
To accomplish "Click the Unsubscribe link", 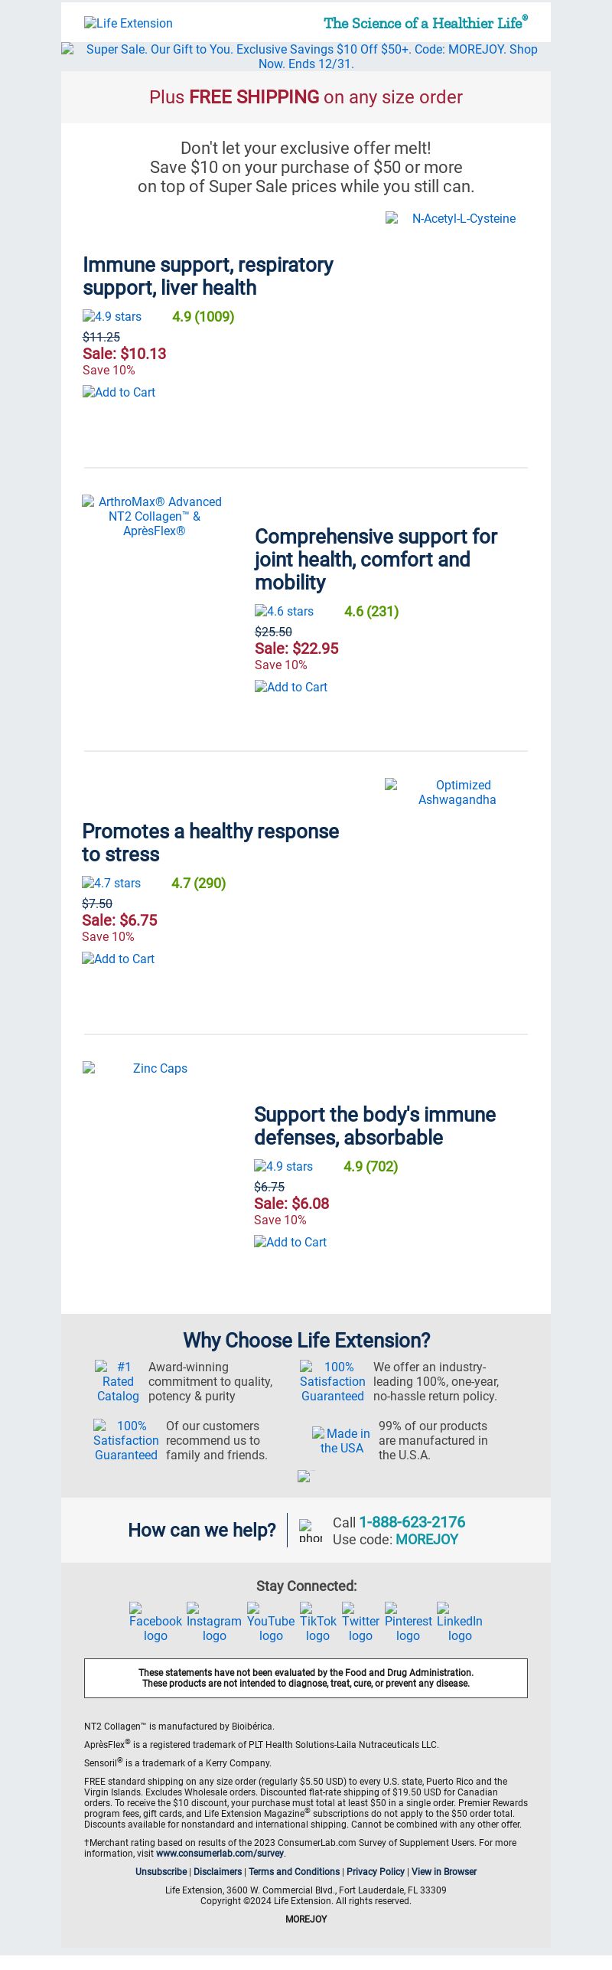I will pyautogui.click(x=161, y=1871).
